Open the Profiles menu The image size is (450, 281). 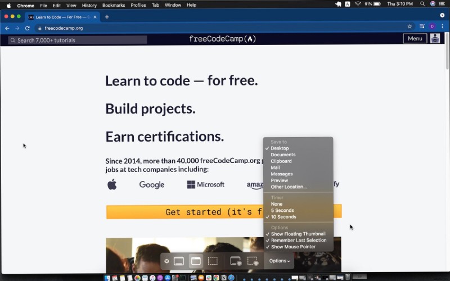tap(138, 5)
